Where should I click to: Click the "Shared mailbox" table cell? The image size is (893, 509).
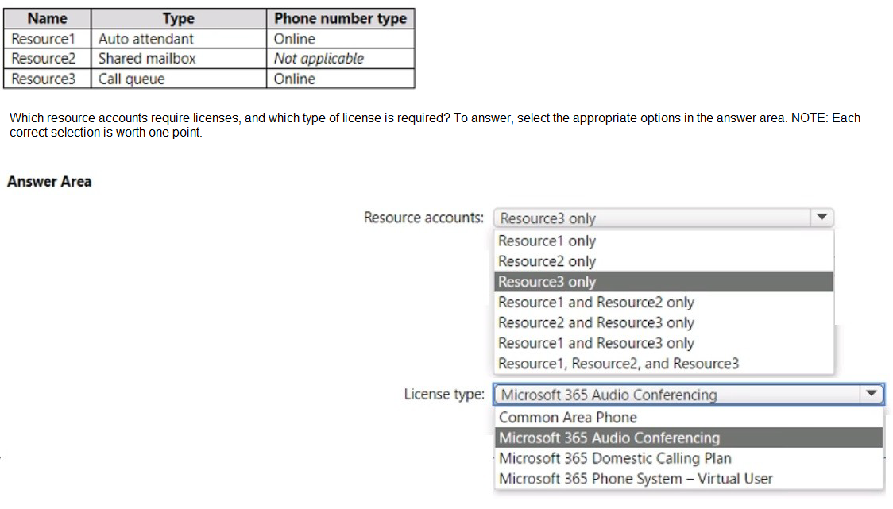point(147,59)
